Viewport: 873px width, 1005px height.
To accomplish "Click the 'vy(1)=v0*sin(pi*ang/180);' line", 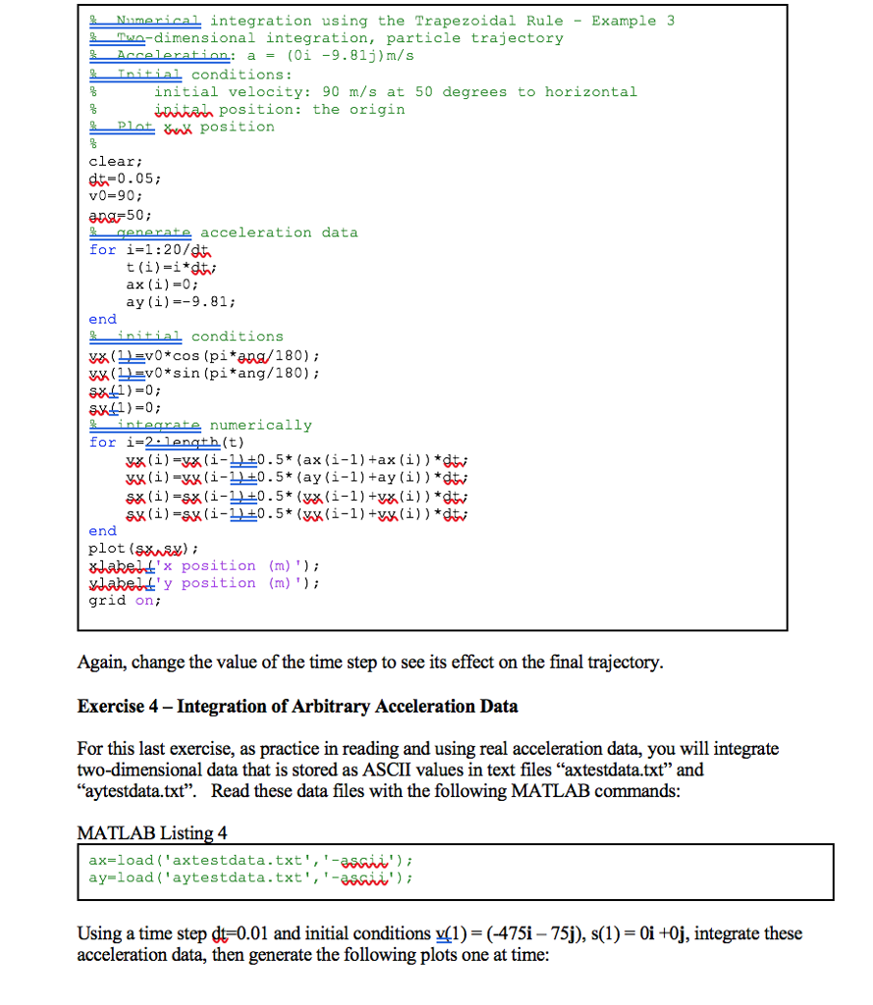I will pos(204,372).
